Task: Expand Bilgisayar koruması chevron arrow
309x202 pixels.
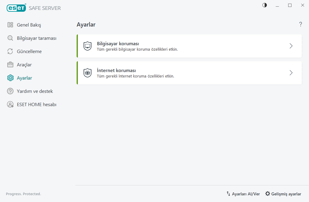Action: point(291,46)
